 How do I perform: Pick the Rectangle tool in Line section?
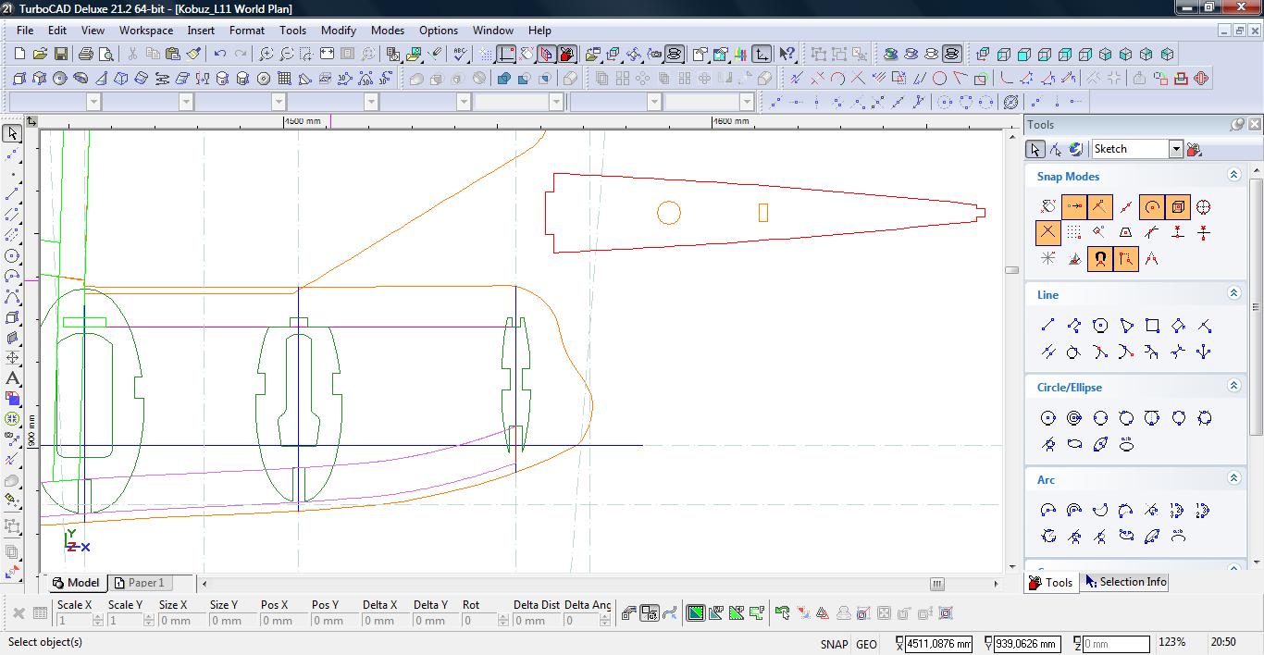pos(1152,326)
